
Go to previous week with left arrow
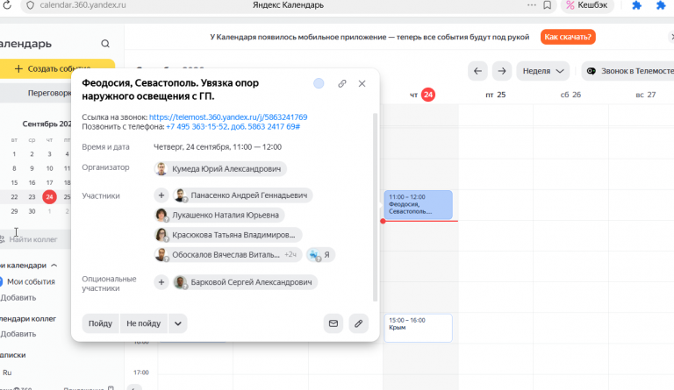coord(477,71)
